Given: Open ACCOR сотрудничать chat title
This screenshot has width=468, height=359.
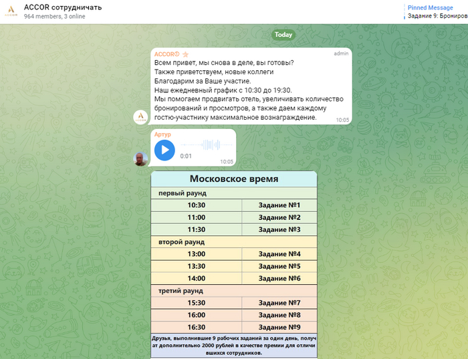Looking at the screenshot, I should (63, 7).
